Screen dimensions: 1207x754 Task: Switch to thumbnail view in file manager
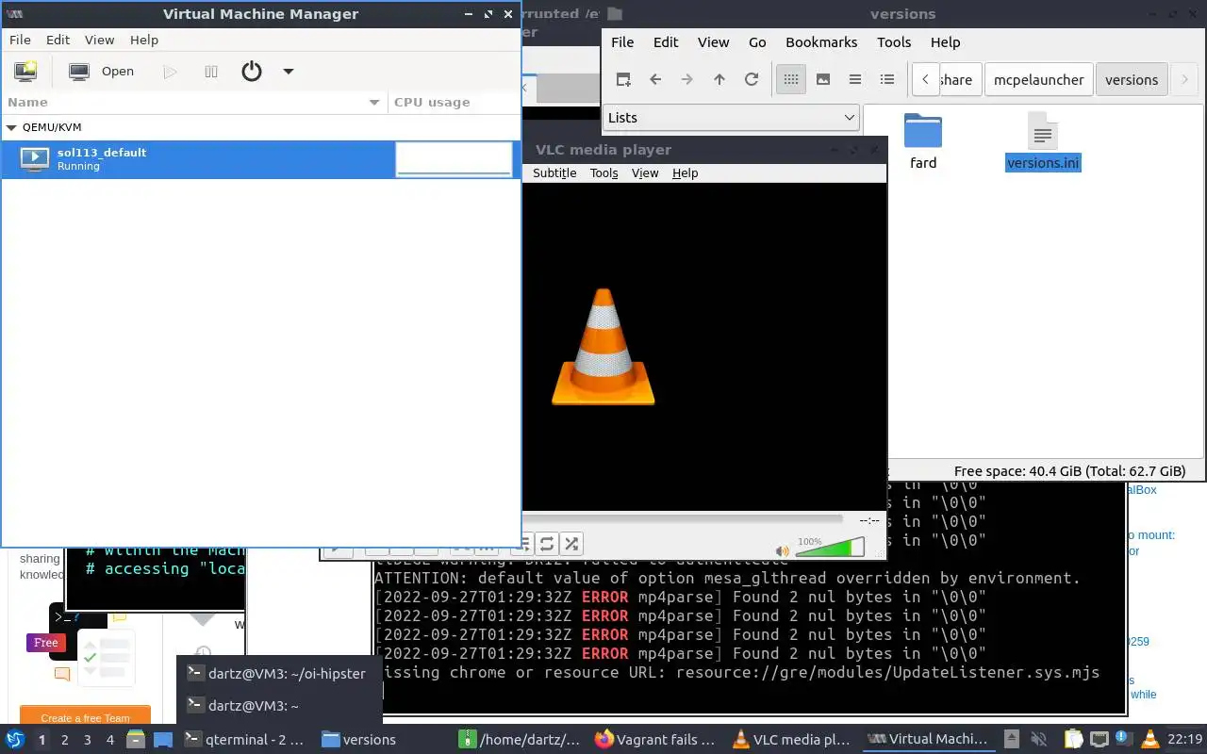pyautogui.click(x=823, y=79)
